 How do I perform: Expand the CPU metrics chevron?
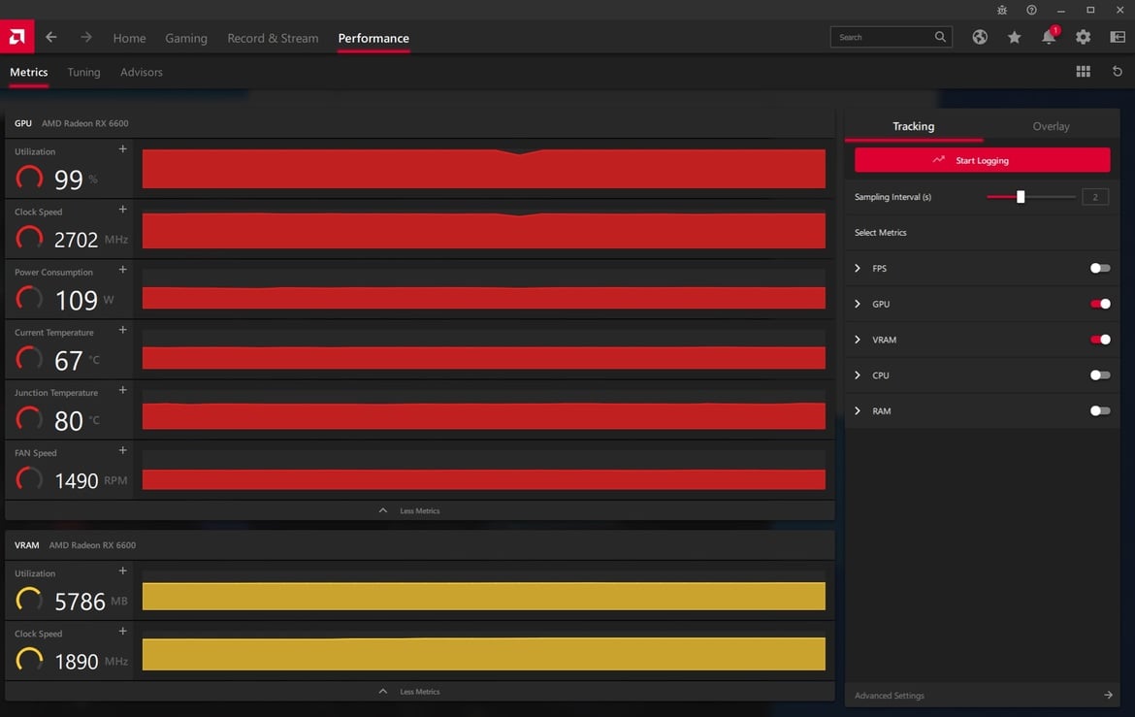click(858, 375)
